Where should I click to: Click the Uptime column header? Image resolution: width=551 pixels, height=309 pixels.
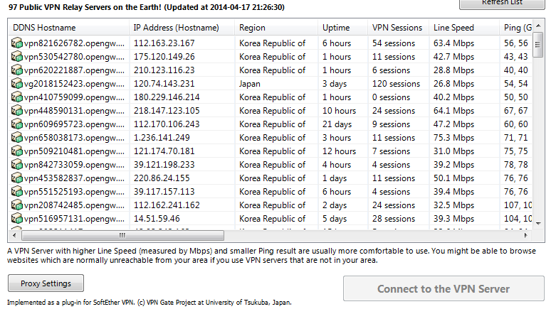point(343,28)
